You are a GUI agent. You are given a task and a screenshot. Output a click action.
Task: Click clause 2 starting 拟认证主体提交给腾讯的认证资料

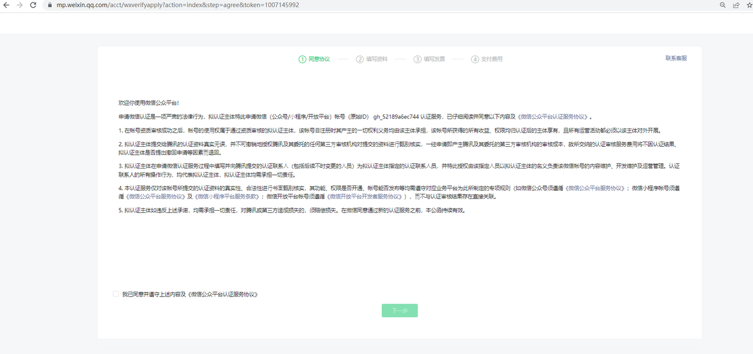[x=399, y=149]
